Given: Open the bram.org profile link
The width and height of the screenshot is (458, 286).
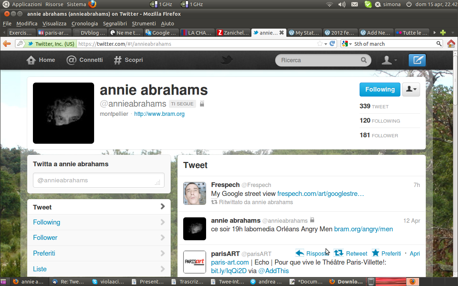Looking at the screenshot, I should tap(159, 114).
